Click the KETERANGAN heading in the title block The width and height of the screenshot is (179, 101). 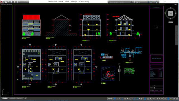pyautogui.click(x=156, y=7)
